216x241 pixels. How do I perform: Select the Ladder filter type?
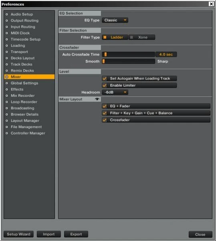click(x=115, y=37)
